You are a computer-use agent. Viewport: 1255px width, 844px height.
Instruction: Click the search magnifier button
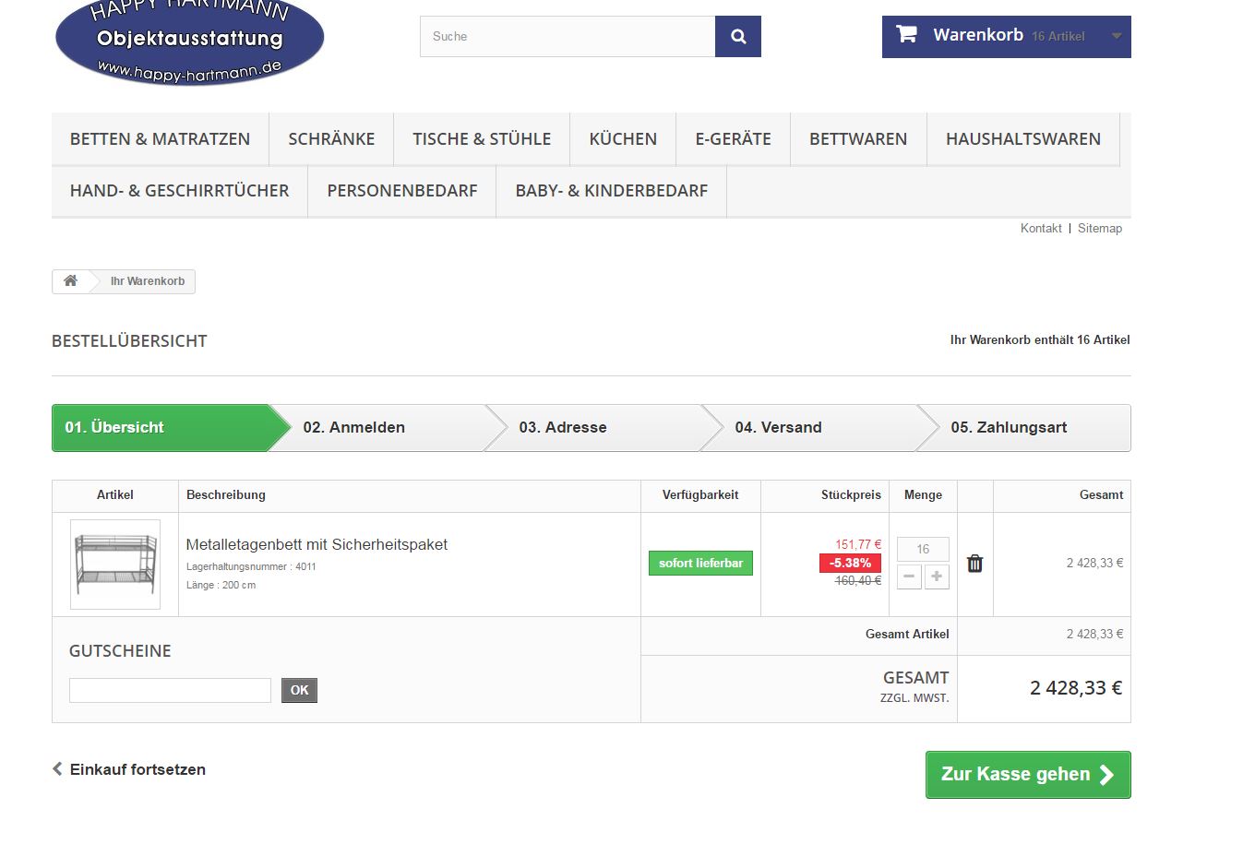click(738, 36)
